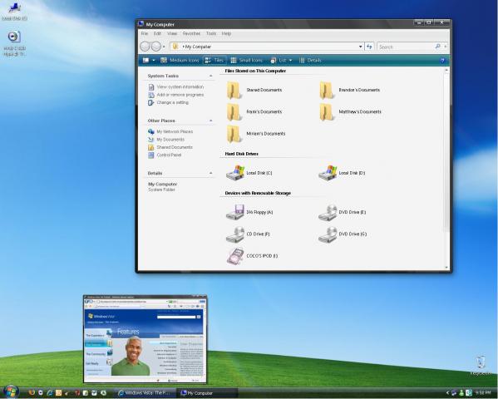Image resolution: width=498 pixels, height=399 pixels.
Task: Open the Tools menu
Action: click(x=211, y=33)
